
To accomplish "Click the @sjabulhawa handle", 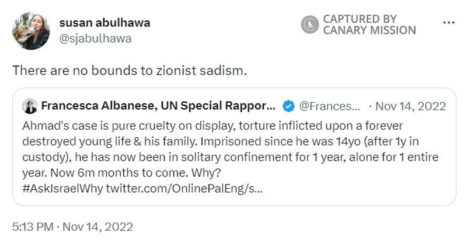I will 95,39.
